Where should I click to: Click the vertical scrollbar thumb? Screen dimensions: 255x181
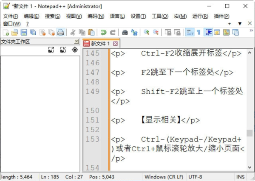pos(249,133)
